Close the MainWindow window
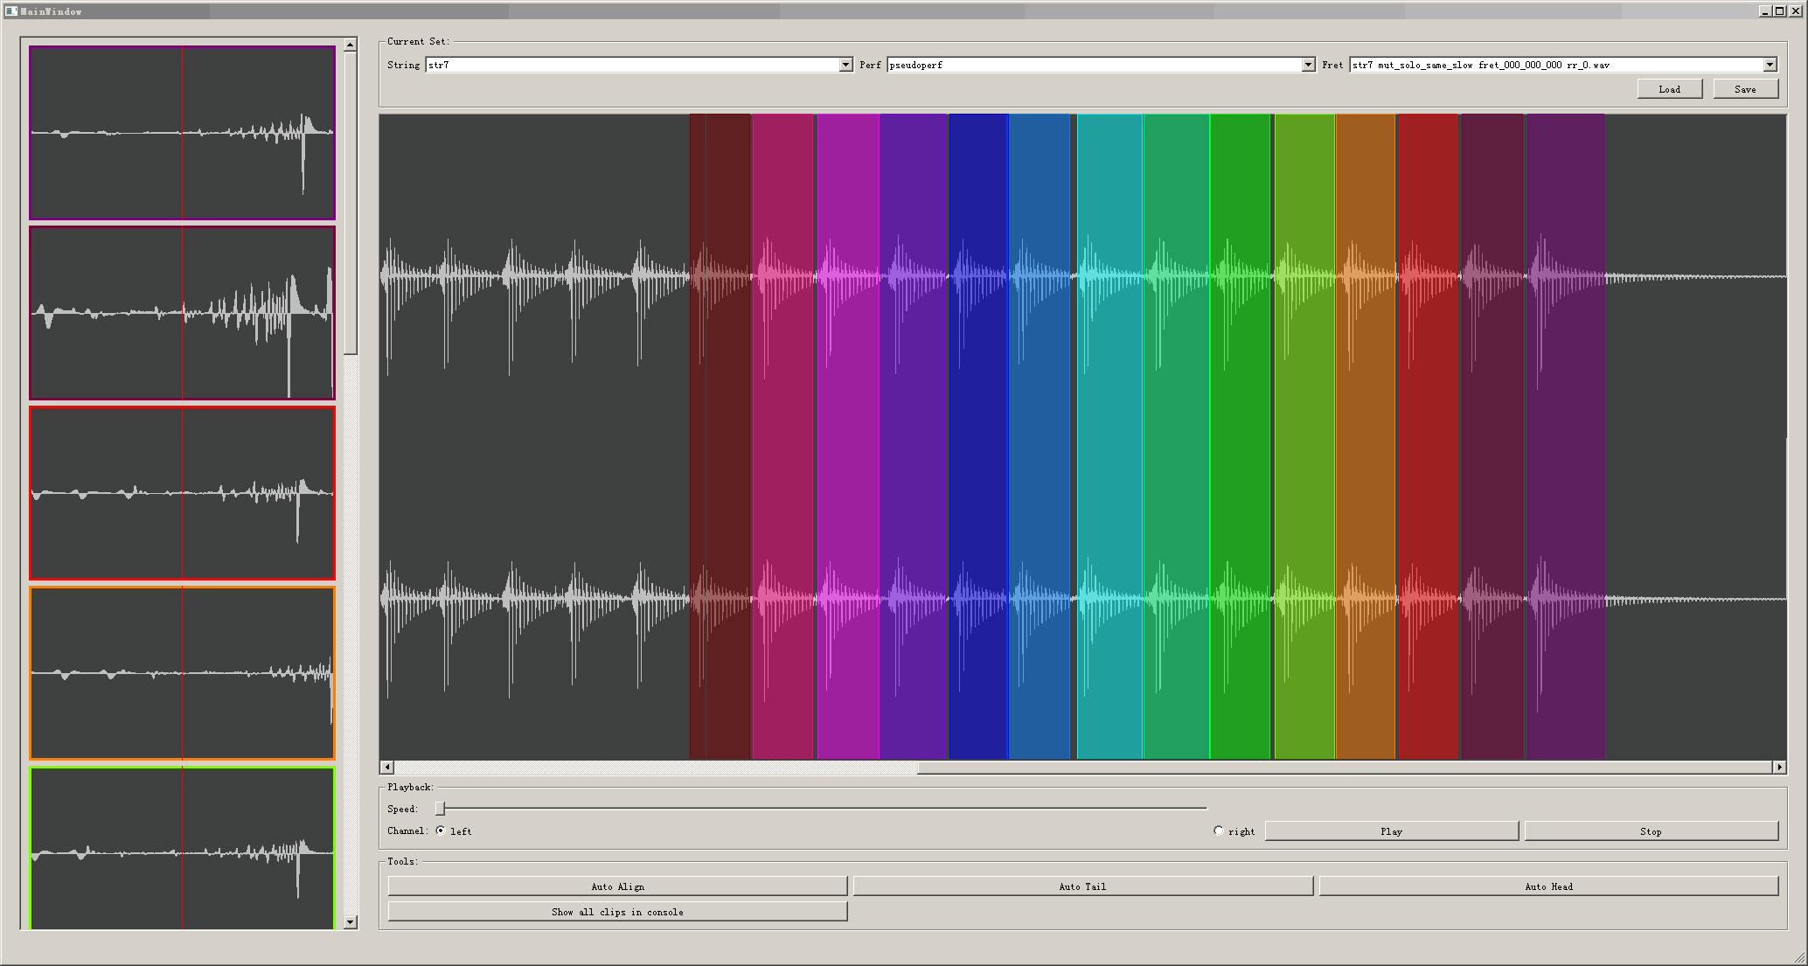The width and height of the screenshot is (1808, 966). pyautogui.click(x=1794, y=11)
